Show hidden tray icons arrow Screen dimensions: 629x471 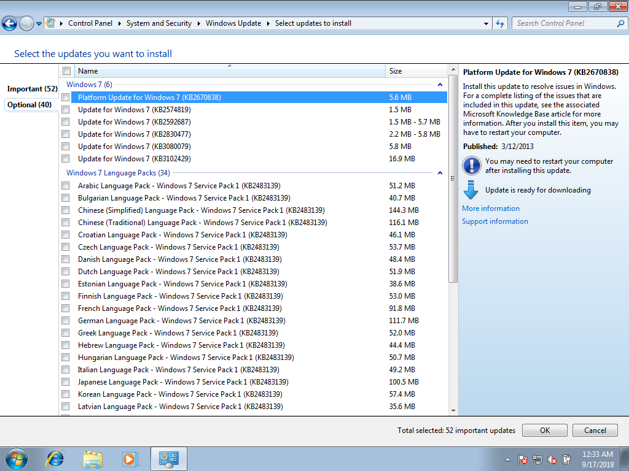tap(507, 459)
